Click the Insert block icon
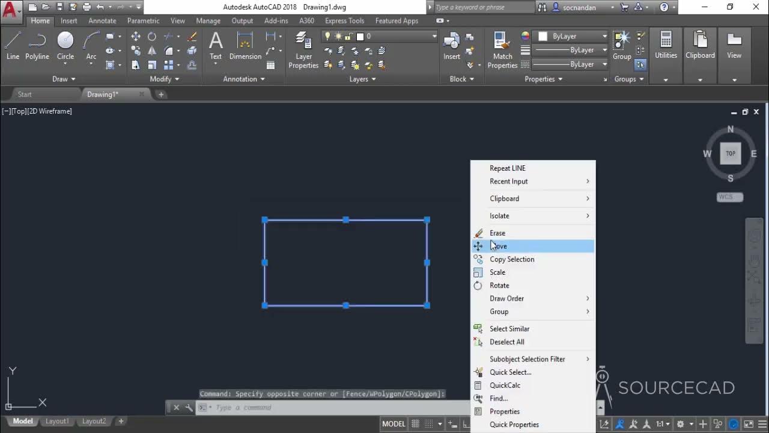This screenshot has width=769, height=433. coord(452,45)
